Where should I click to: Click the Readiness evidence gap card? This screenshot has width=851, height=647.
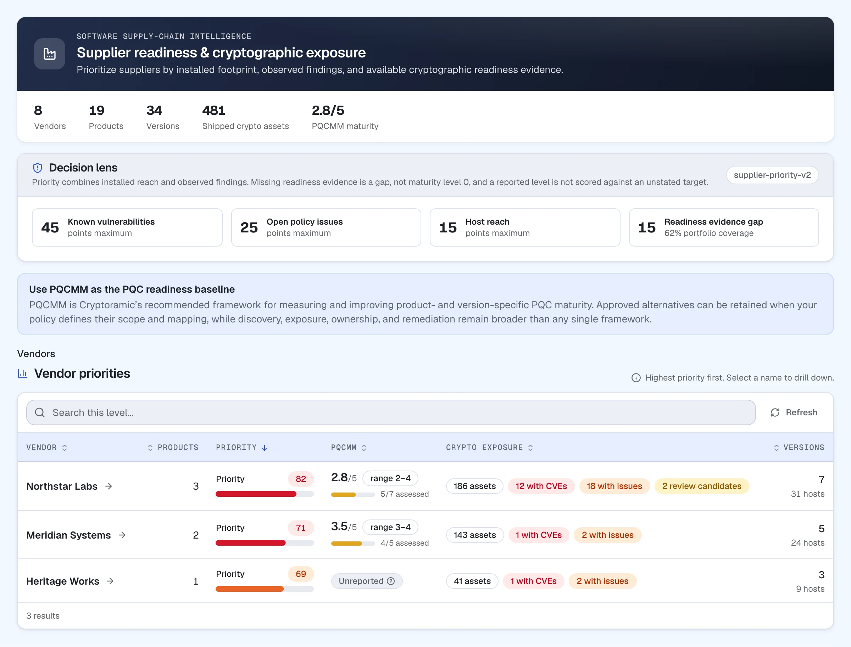tap(724, 227)
